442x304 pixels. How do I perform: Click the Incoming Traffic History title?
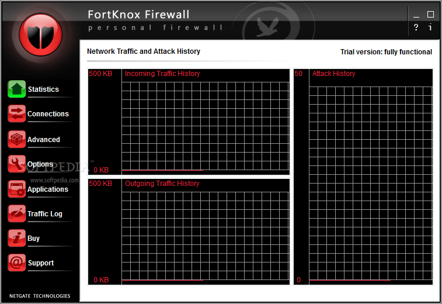pos(162,74)
